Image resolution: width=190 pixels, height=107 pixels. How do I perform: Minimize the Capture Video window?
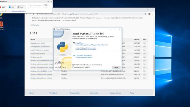48,2
